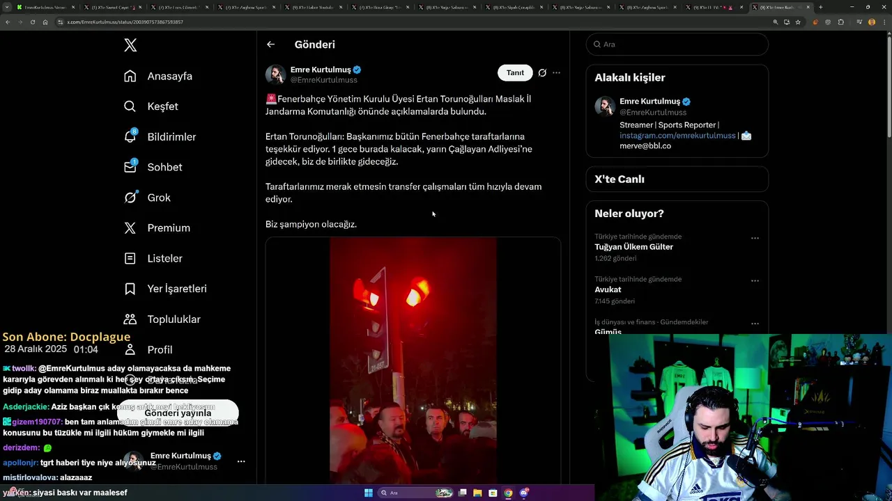Click the Chrome taskbar icon
892x501 pixels.
pyautogui.click(x=508, y=493)
